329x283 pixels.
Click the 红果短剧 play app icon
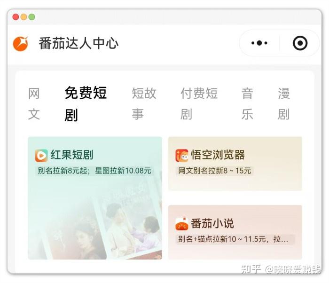point(41,155)
